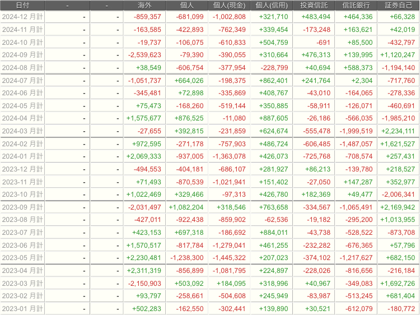This screenshot has height=315, width=420.
Task: Click the 個人(現金) value +184,095
Action: (231, 284)
